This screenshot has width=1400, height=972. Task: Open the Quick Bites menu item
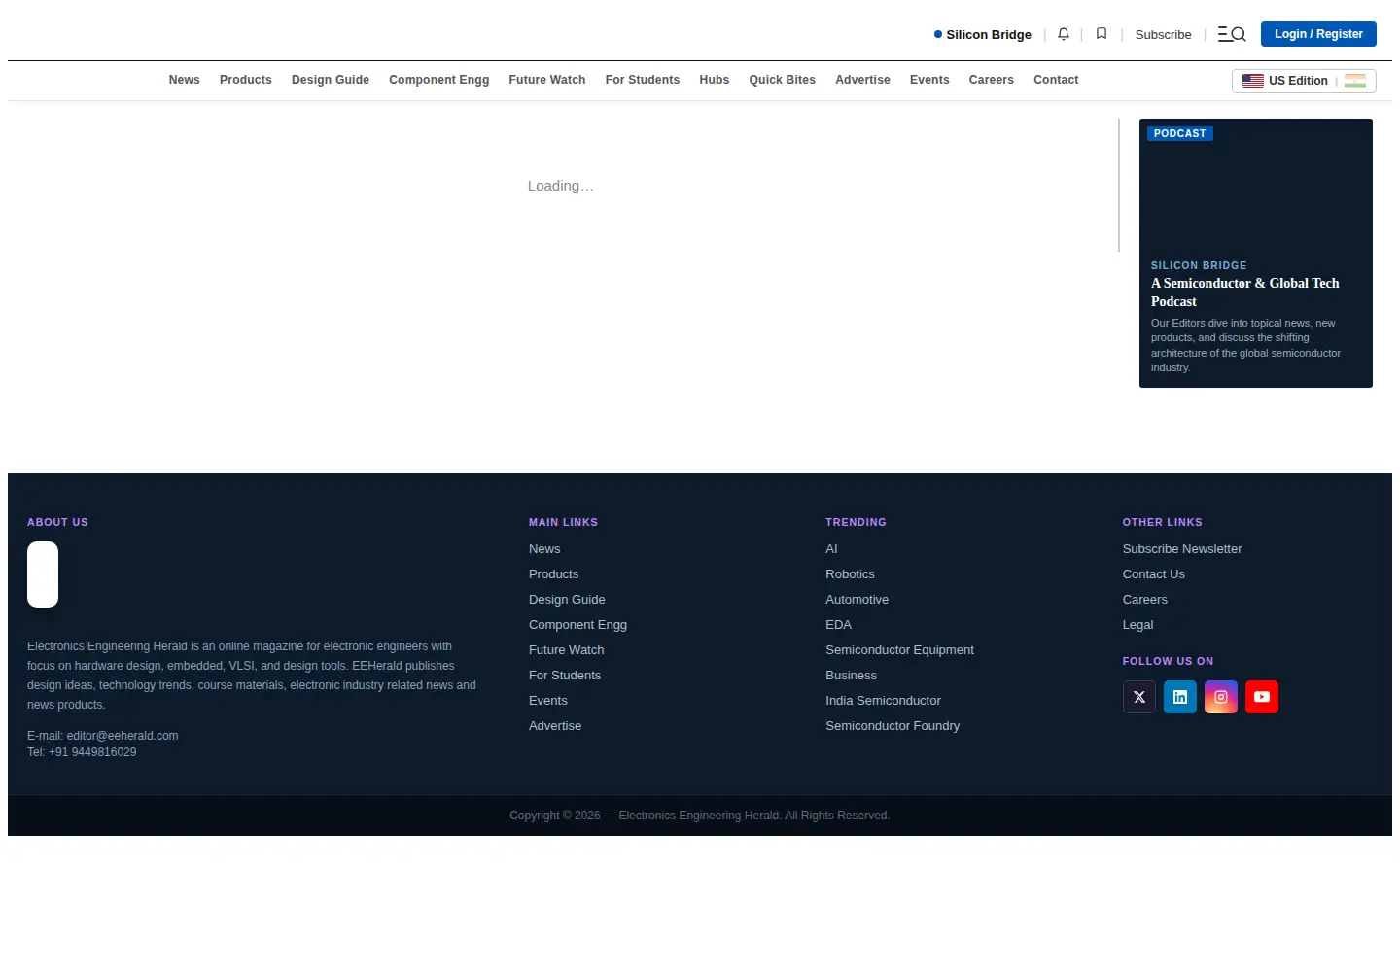click(x=783, y=80)
